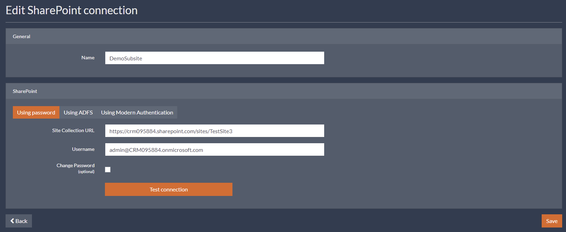Edit the Site Collection URL field

[215, 131]
